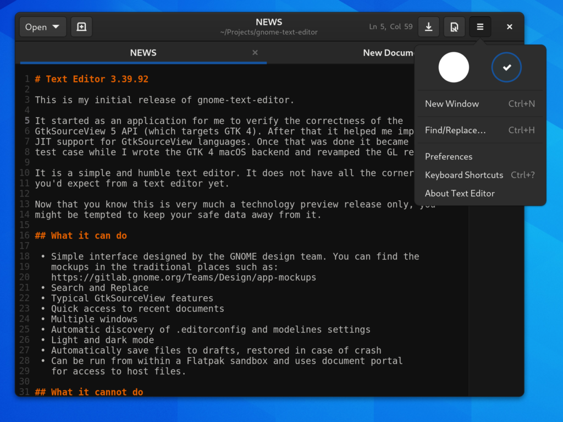Open About Text Editor

point(480,193)
